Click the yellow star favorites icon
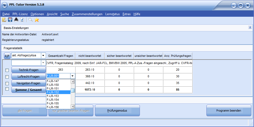The width and height of the screenshot is (254, 127). (x=37, y=20)
